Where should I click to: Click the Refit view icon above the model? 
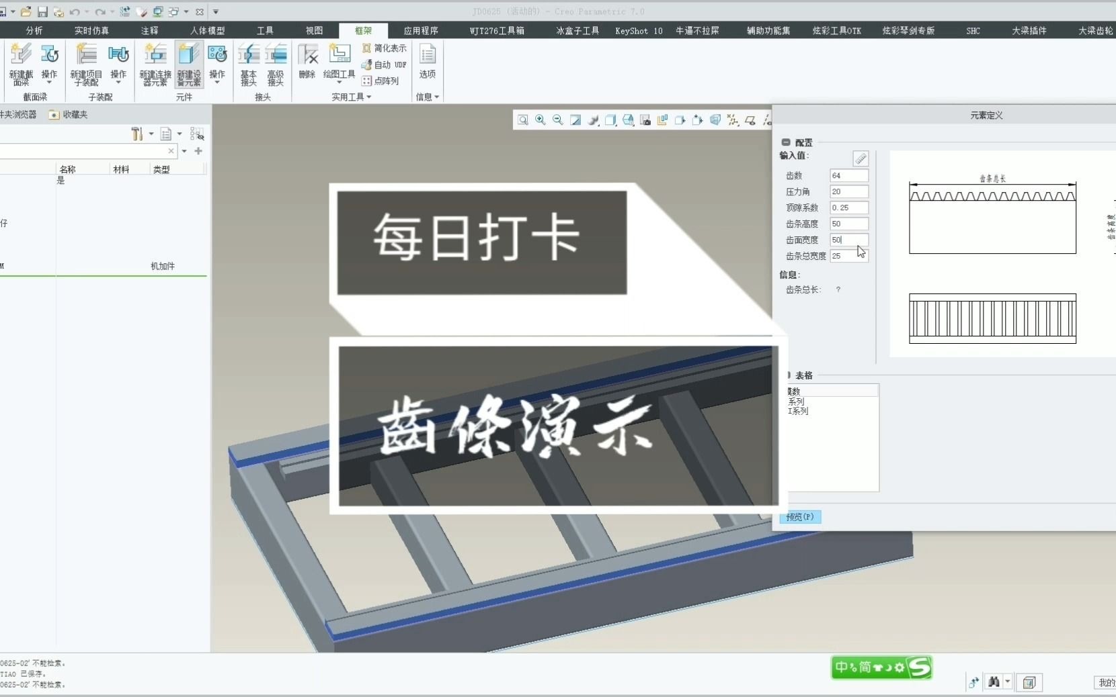point(524,120)
